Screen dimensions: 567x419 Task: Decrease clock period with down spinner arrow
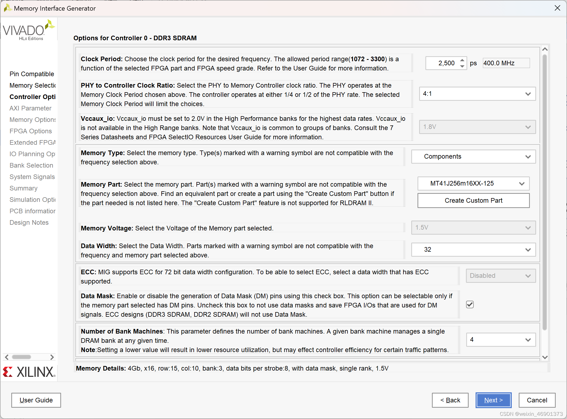tap(462, 66)
